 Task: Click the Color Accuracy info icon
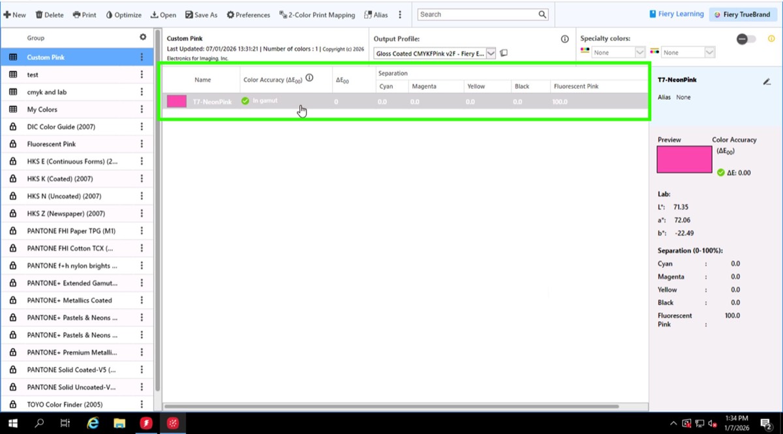(x=309, y=78)
